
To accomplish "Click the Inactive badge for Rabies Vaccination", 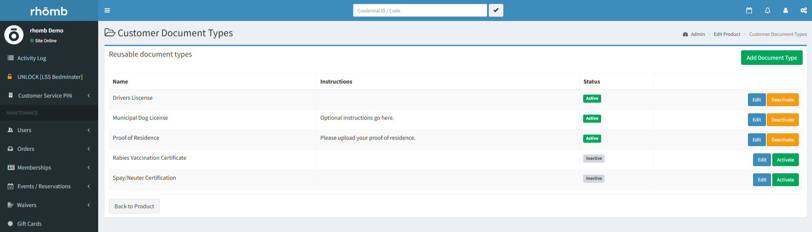I will pyautogui.click(x=594, y=158).
